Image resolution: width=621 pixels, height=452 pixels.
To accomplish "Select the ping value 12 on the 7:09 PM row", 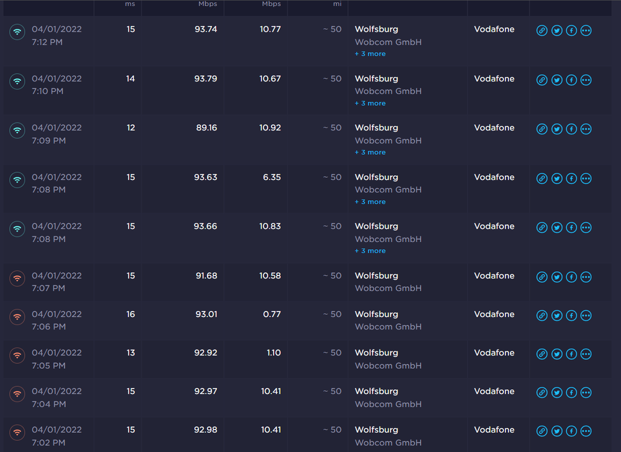I will click(131, 127).
